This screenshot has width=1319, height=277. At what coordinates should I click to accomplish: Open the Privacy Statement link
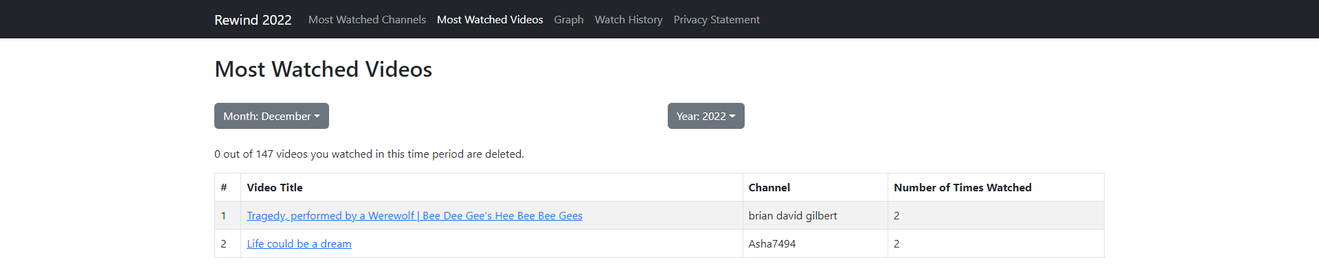coord(717,20)
